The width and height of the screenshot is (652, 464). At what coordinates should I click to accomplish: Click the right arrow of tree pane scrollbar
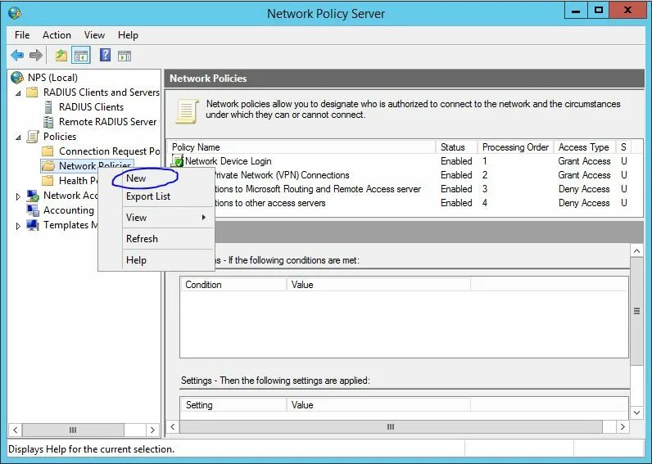(x=152, y=430)
